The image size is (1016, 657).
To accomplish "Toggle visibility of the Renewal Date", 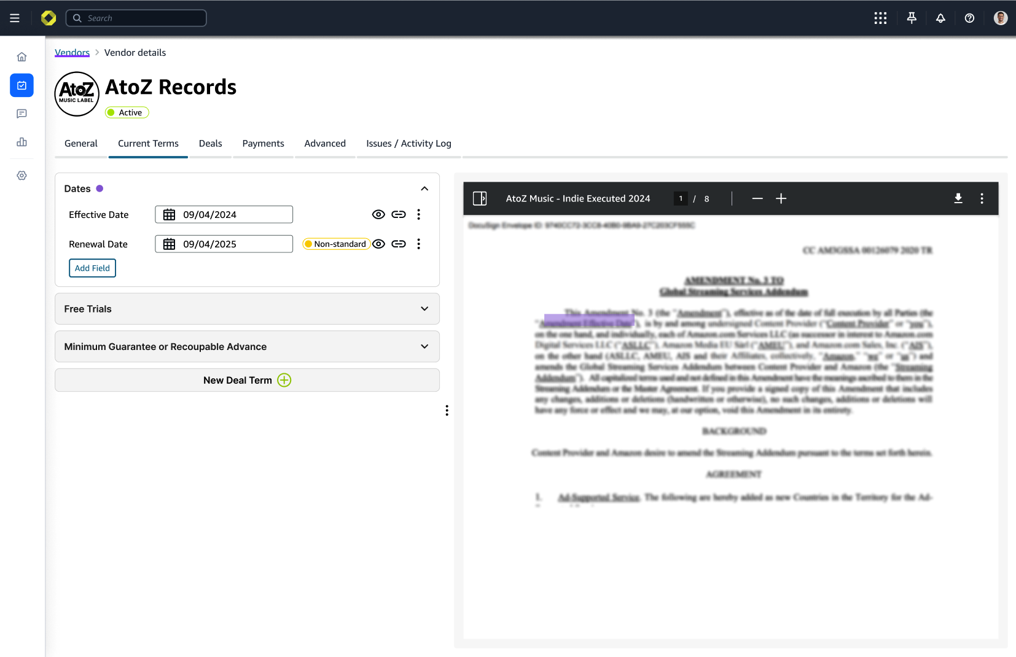I will [378, 244].
